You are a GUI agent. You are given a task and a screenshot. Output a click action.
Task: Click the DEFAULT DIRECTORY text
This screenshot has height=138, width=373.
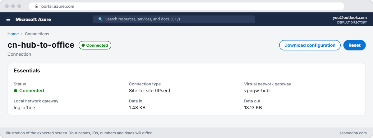coord(352,23)
